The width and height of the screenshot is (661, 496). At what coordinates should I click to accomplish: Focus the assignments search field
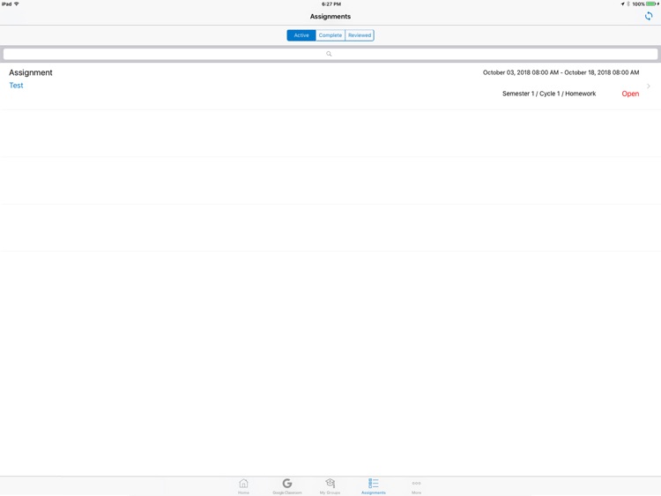point(330,54)
